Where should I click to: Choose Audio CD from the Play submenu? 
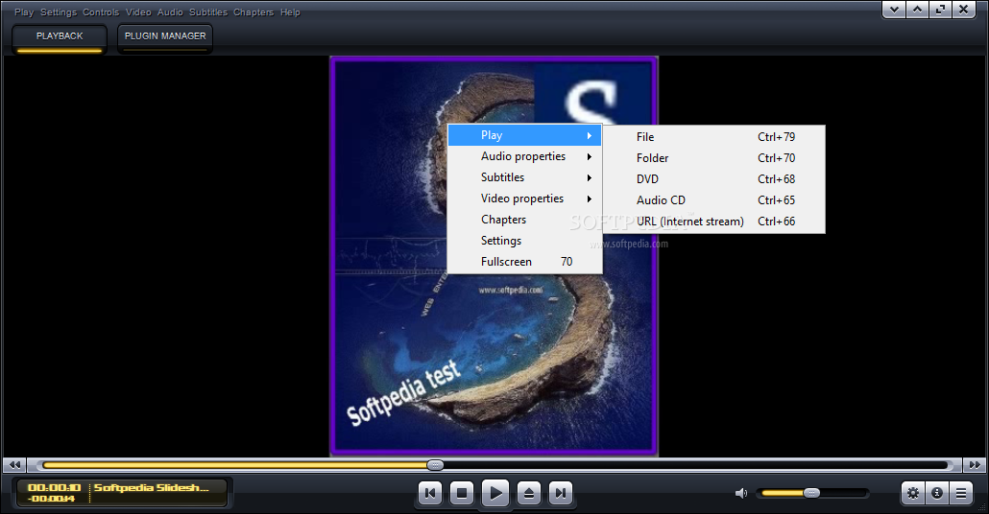click(713, 200)
